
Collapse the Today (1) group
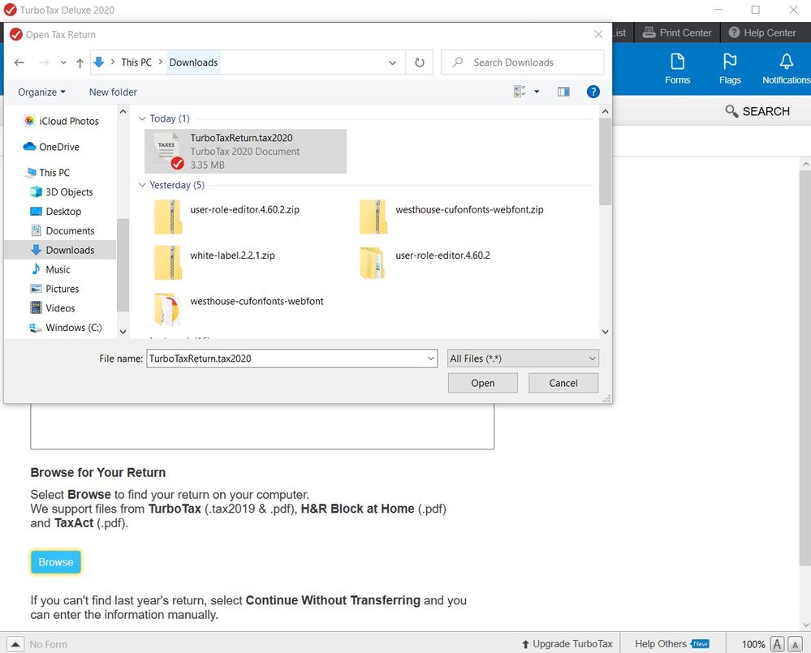coord(142,118)
